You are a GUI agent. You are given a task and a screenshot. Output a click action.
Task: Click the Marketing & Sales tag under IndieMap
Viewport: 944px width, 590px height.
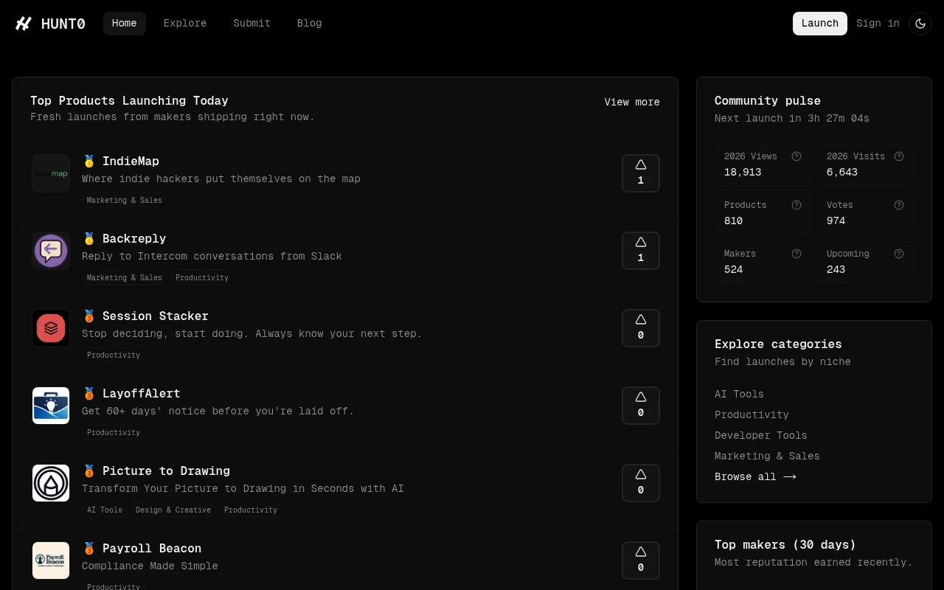pyautogui.click(x=123, y=200)
